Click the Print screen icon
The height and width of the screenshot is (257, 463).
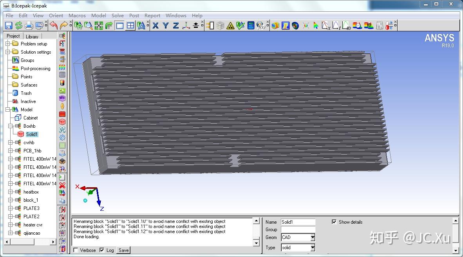tap(29, 25)
